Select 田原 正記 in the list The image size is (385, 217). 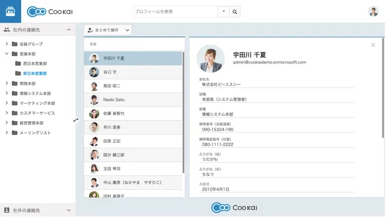point(133,141)
